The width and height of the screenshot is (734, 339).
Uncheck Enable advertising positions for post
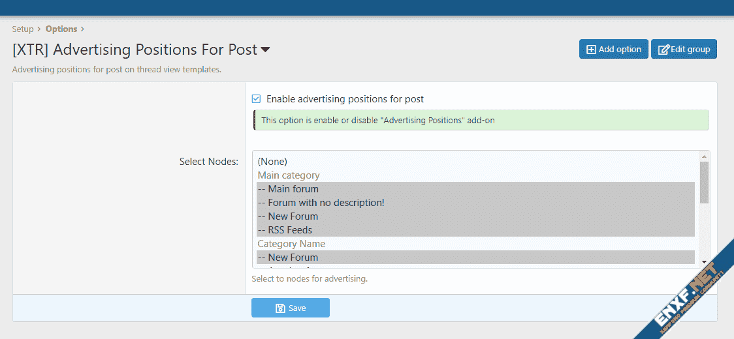[x=257, y=99]
